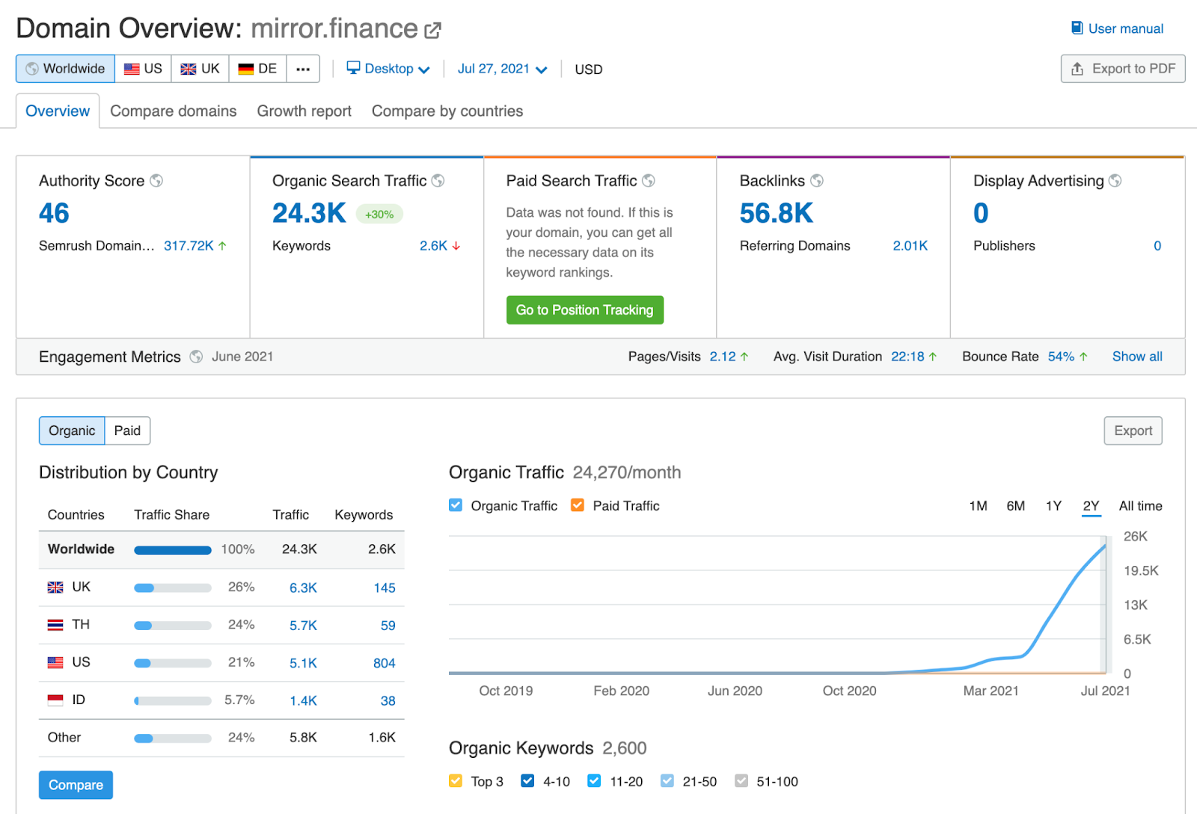Image resolution: width=1197 pixels, height=814 pixels.
Task: Click Indonesia flag in country table
Action: click(x=55, y=700)
